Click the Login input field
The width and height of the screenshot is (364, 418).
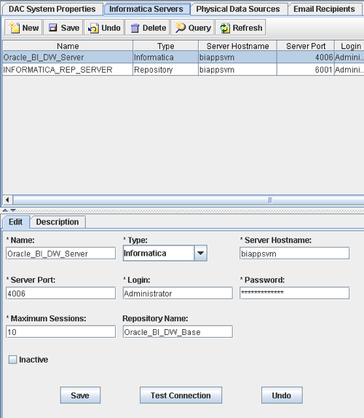click(178, 293)
